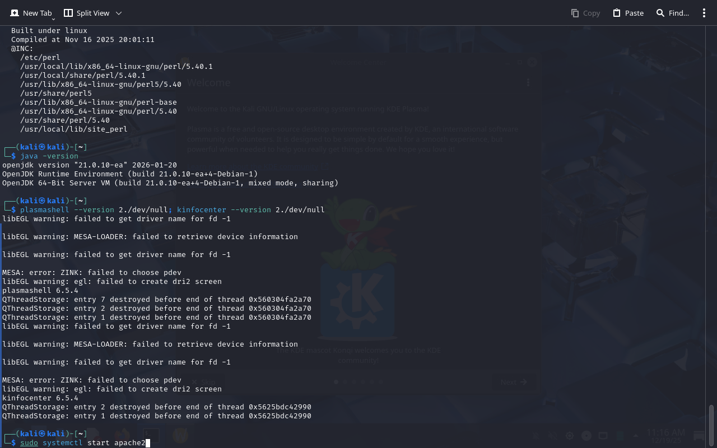Expand the Split View chevron menu

coord(118,13)
